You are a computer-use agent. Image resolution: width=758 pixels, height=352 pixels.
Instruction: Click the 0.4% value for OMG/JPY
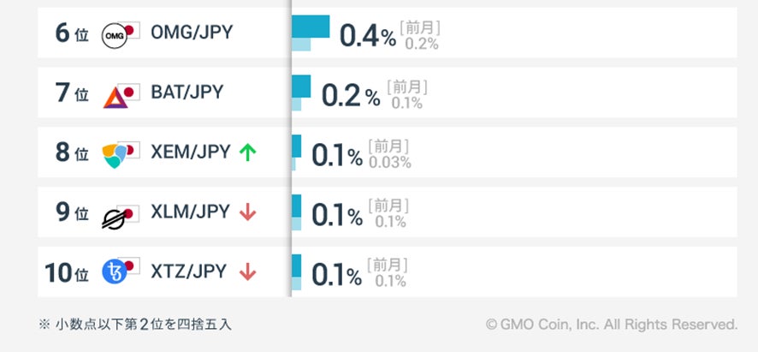(x=367, y=36)
